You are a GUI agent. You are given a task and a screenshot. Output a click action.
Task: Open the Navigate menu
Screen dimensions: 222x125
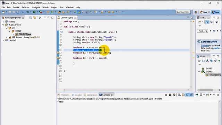(x=36, y=7)
